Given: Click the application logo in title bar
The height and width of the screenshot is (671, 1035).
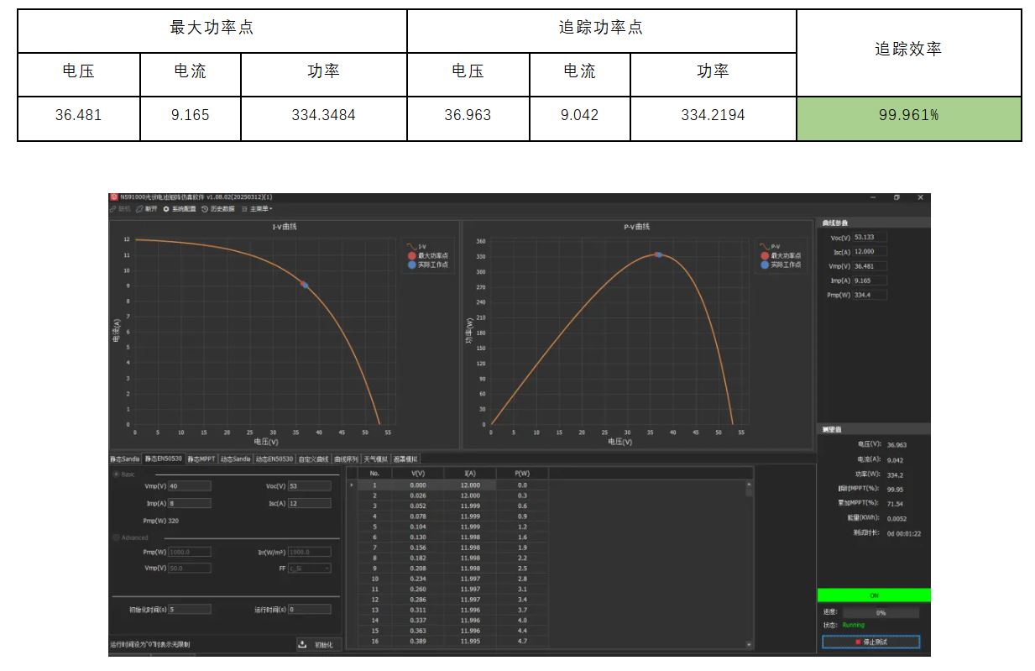Looking at the screenshot, I should click(x=114, y=197).
